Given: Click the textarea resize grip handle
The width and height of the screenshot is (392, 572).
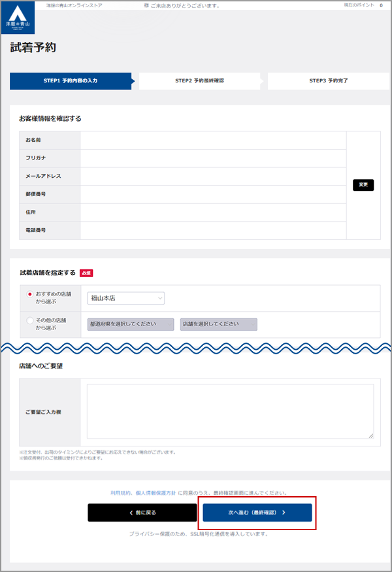Looking at the screenshot, I should [370, 435].
